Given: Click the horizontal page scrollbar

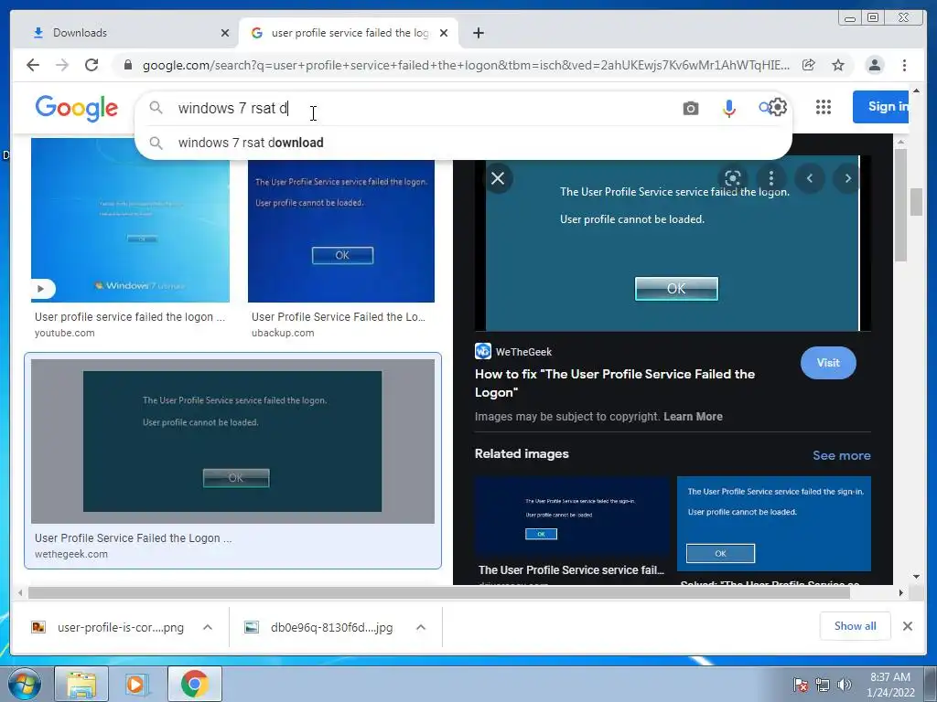Looking at the screenshot, I should (x=439, y=592).
